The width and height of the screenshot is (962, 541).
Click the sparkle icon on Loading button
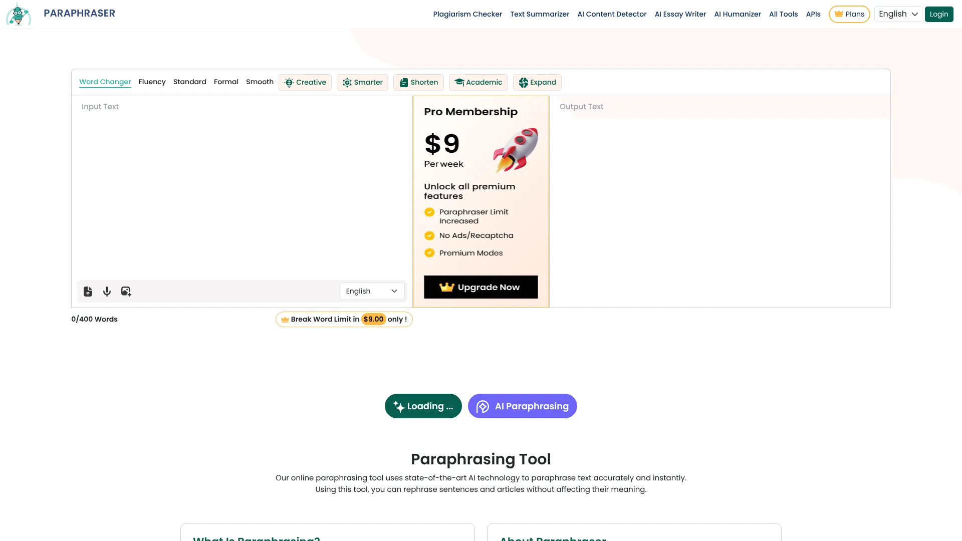pos(399,406)
